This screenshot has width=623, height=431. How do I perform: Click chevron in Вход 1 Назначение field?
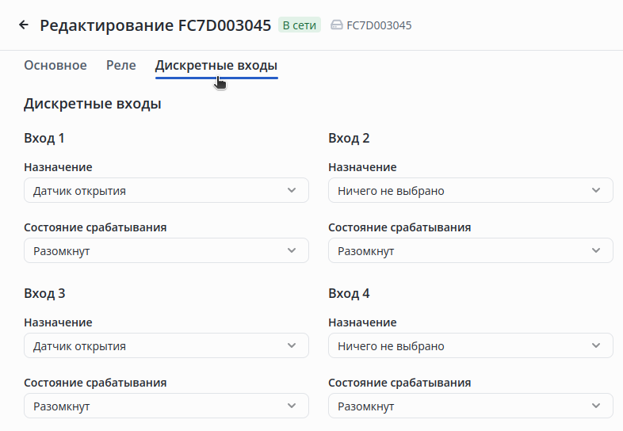(x=292, y=191)
